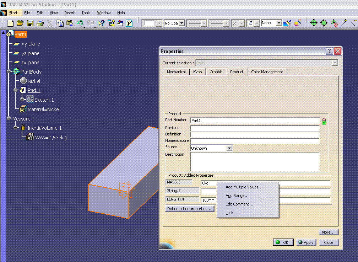Switch to the Mass tab
This screenshot has width=358, height=262.
pos(197,72)
